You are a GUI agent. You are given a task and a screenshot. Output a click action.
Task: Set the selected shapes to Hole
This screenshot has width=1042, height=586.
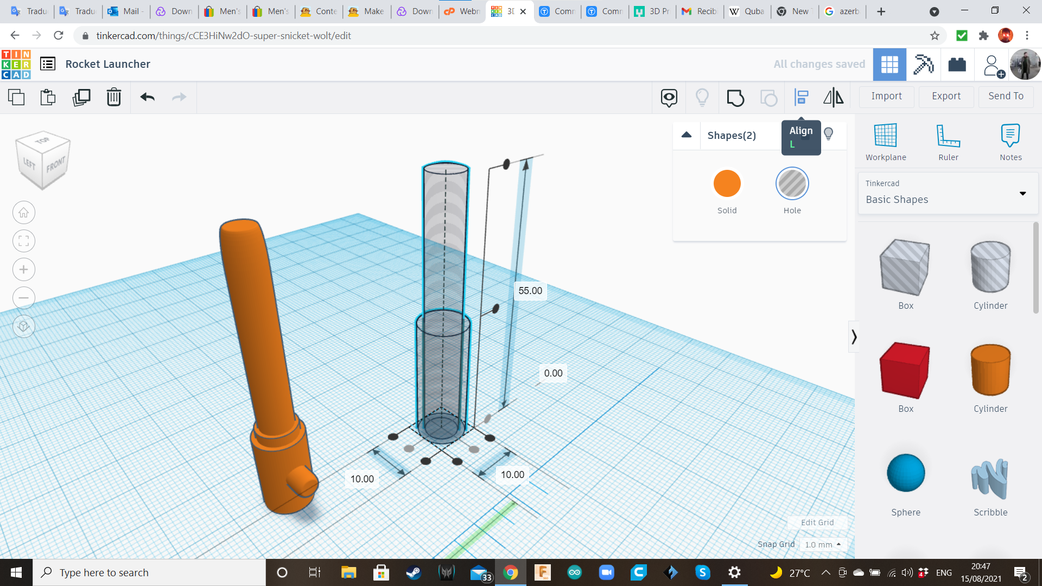pyautogui.click(x=792, y=184)
